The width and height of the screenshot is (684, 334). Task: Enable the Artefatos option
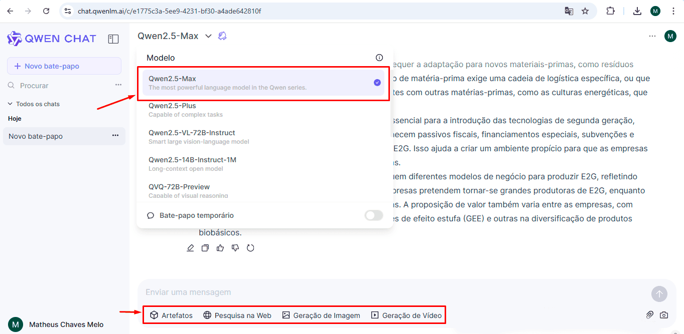171,315
